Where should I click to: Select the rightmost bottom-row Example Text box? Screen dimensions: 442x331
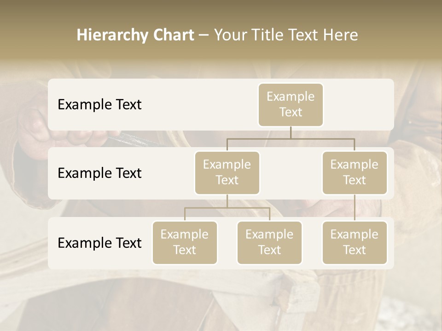click(355, 243)
